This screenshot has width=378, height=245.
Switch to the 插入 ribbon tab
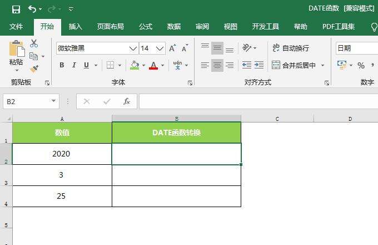click(x=76, y=26)
